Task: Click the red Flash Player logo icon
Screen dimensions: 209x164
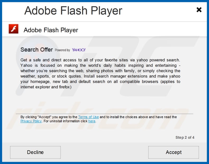Action: [x=13, y=29]
